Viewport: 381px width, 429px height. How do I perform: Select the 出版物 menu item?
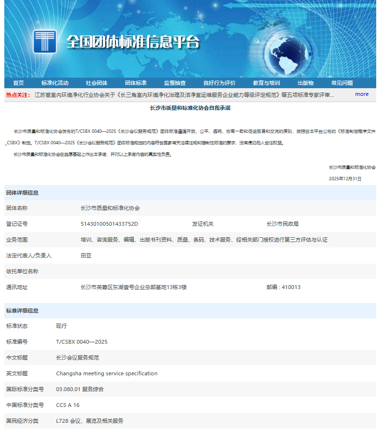pyautogui.click(x=305, y=83)
